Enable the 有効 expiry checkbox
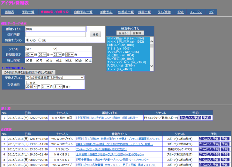232x167 pixels. coord(28,83)
